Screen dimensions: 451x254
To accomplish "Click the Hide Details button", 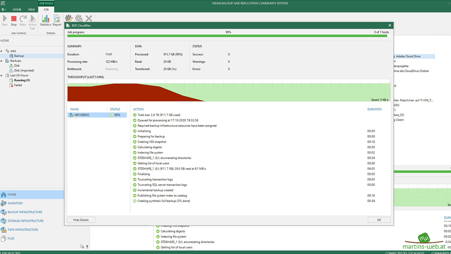I will [x=81, y=220].
